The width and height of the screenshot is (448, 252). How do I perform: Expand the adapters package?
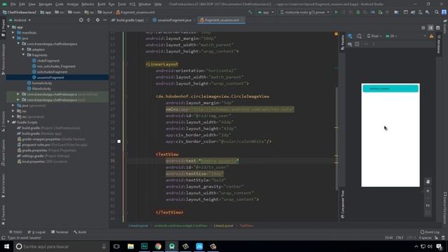(x=23, y=50)
